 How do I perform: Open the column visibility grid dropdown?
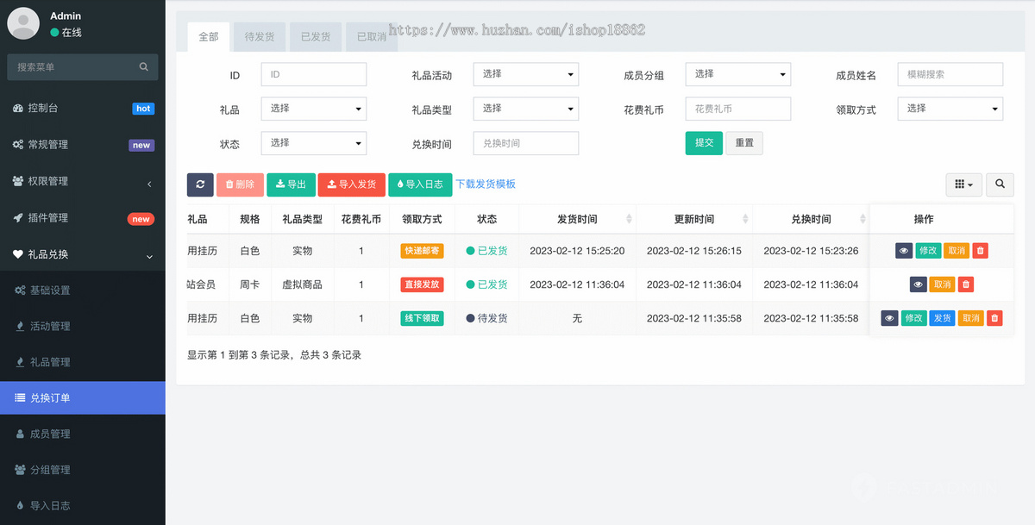point(963,184)
